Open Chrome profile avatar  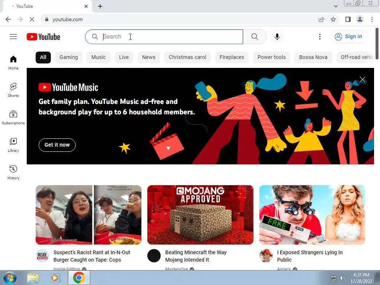click(x=360, y=19)
